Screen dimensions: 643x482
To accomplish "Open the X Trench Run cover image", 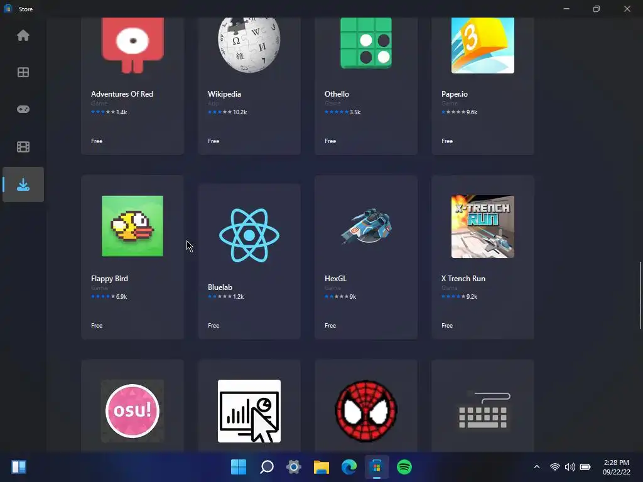I will click(x=483, y=227).
